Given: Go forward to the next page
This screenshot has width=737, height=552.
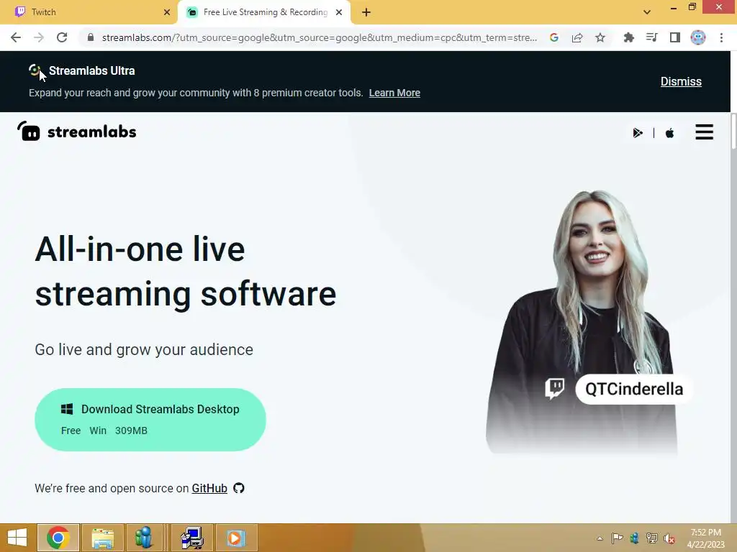Looking at the screenshot, I should pos(39,37).
